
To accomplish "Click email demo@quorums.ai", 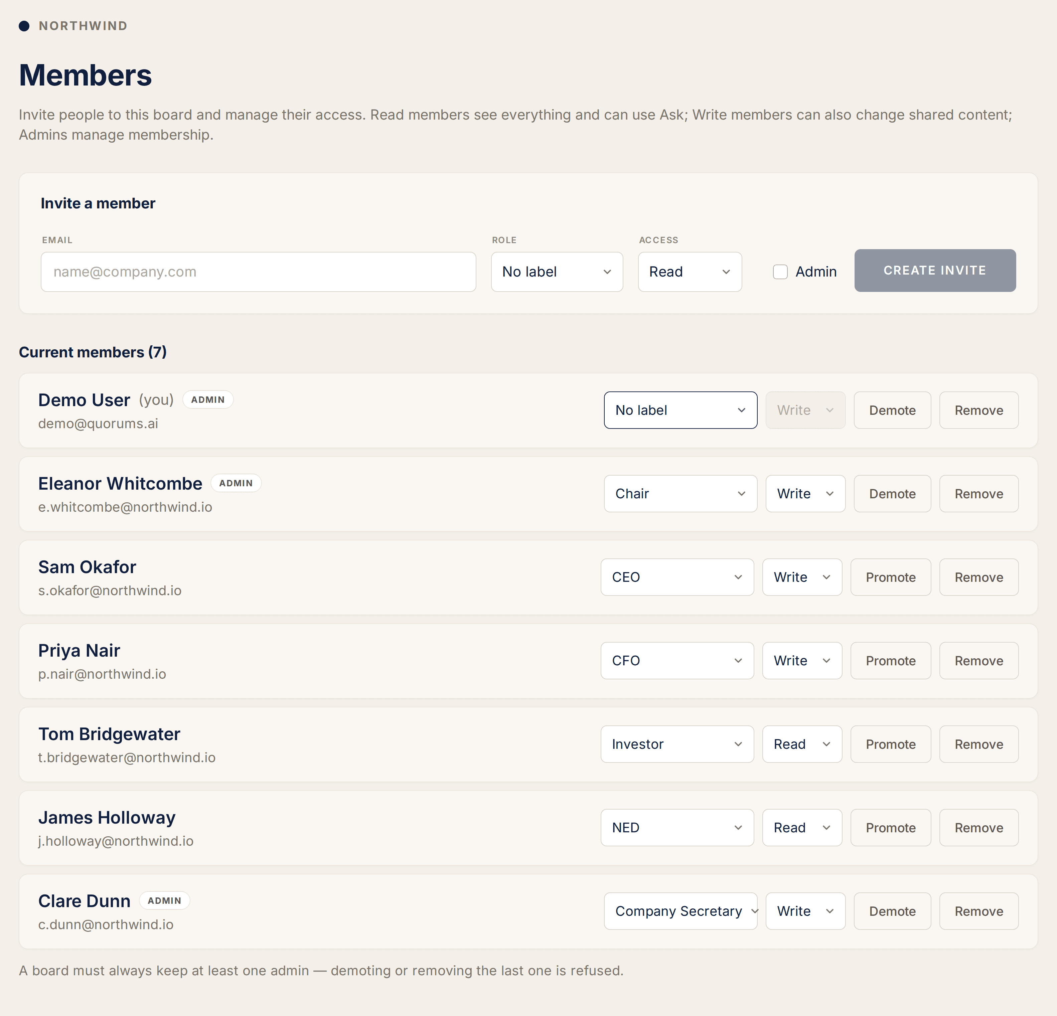I will pyautogui.click(x=98, y=424).
